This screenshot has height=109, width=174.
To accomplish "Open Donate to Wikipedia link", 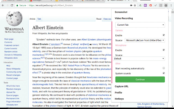I will click(x=13, y=55).
